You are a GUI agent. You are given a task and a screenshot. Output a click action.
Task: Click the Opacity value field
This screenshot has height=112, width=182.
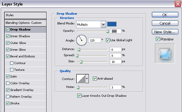coord(115,31)
